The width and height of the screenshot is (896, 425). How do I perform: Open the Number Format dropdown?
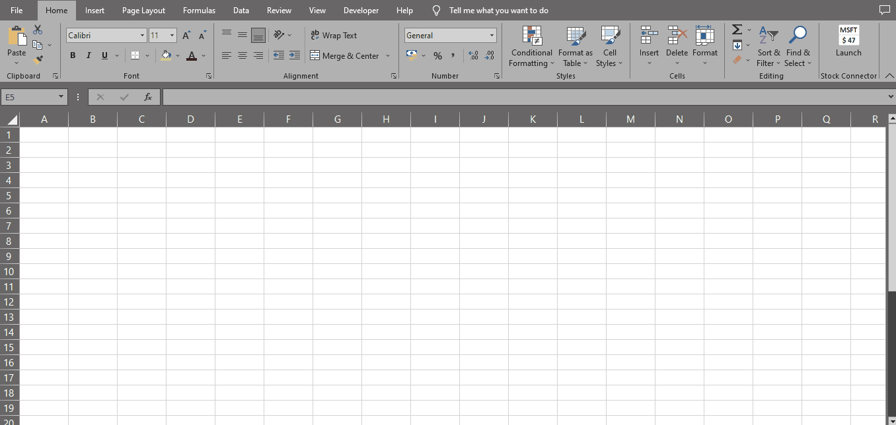(x=450, y=35)
